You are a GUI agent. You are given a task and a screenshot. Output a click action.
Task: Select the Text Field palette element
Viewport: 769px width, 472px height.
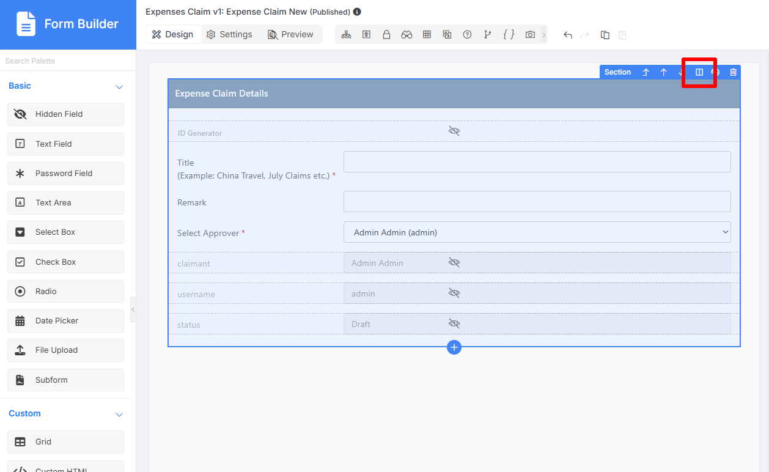(x=65, y=144)
